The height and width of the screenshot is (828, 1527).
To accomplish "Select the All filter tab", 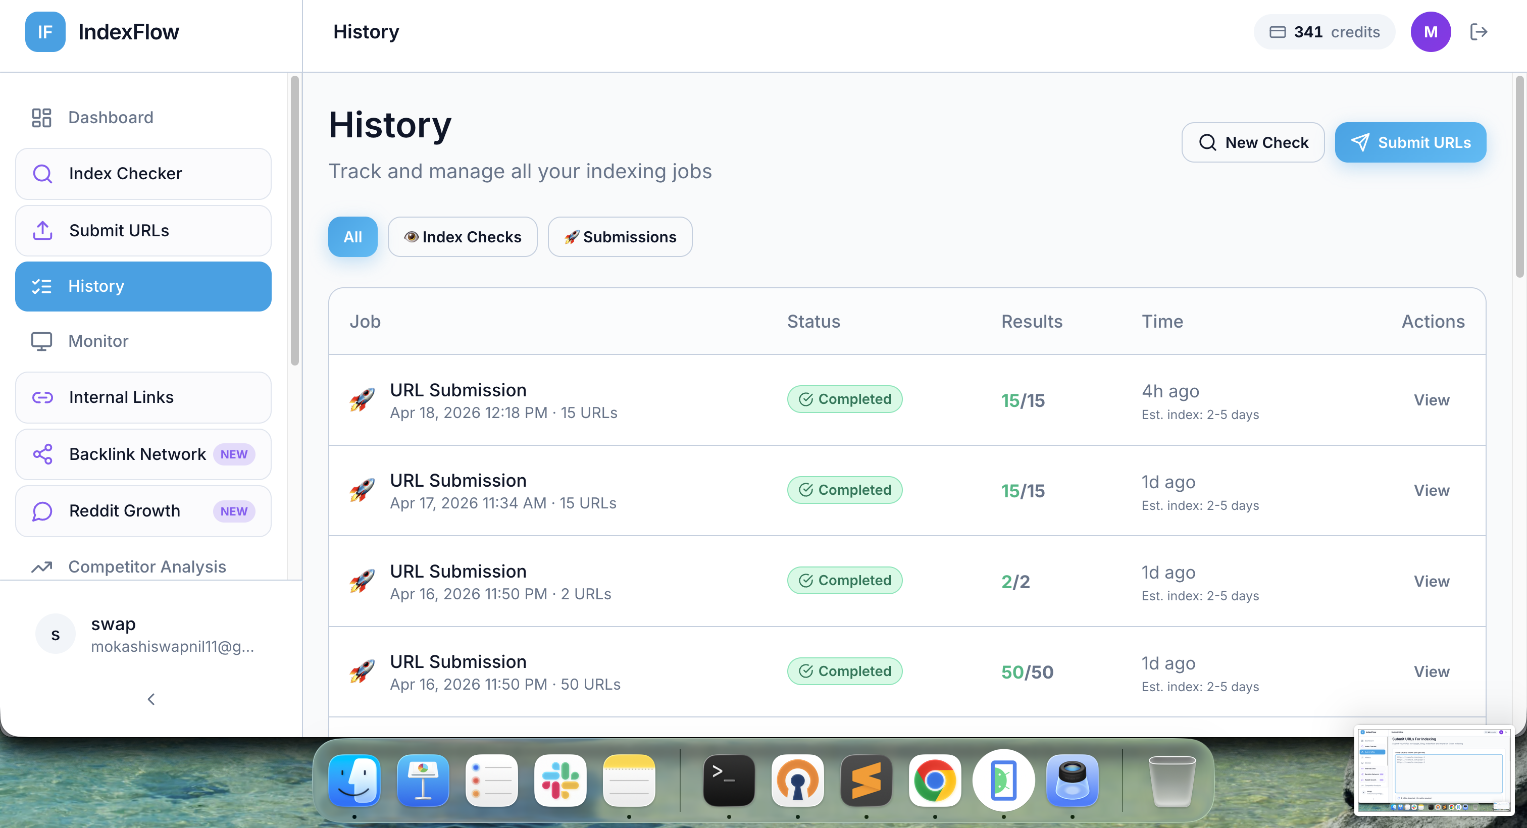I will coord(352,237).
